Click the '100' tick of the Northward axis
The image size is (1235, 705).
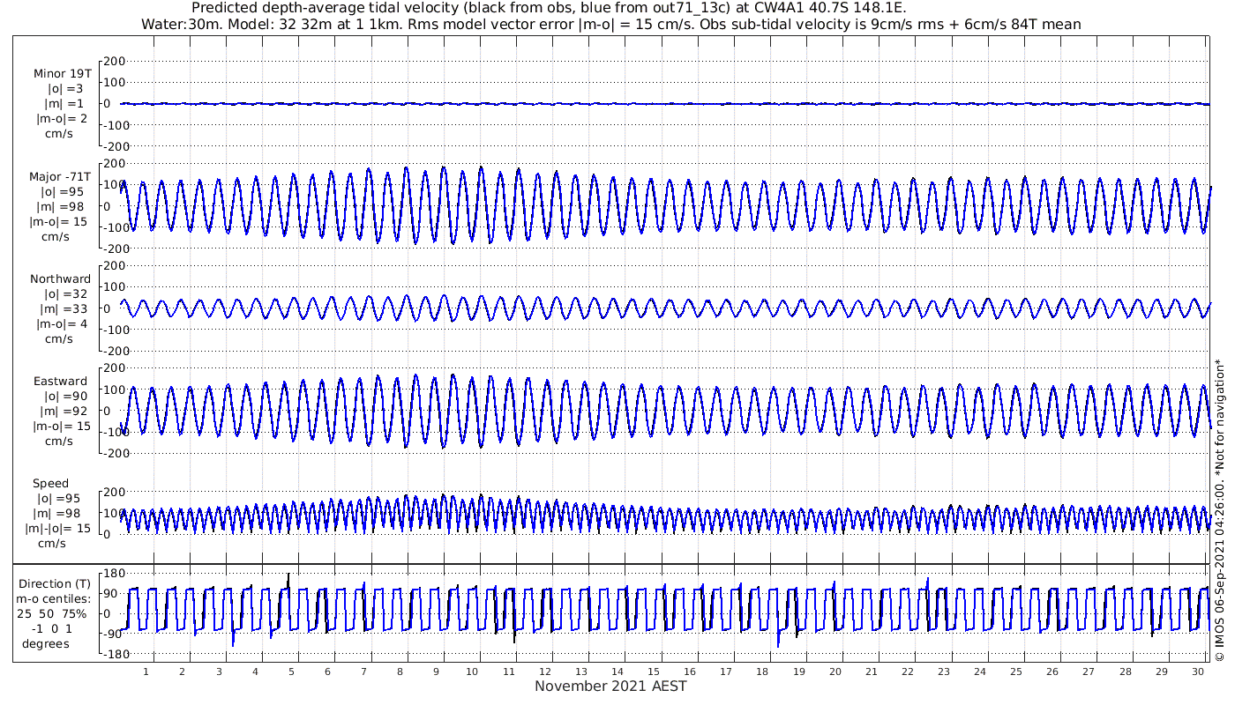pos(115,286)
